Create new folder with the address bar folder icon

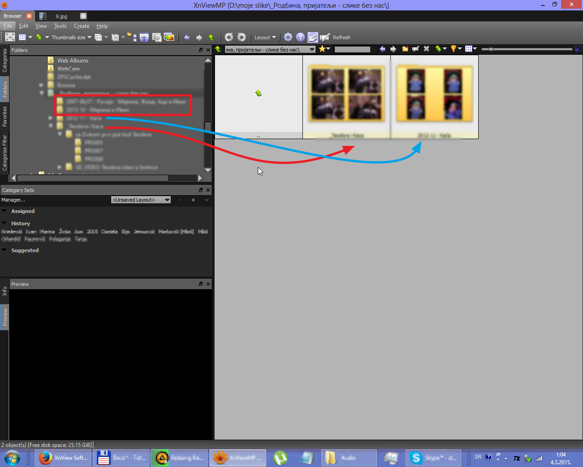[x=405, y=49]
